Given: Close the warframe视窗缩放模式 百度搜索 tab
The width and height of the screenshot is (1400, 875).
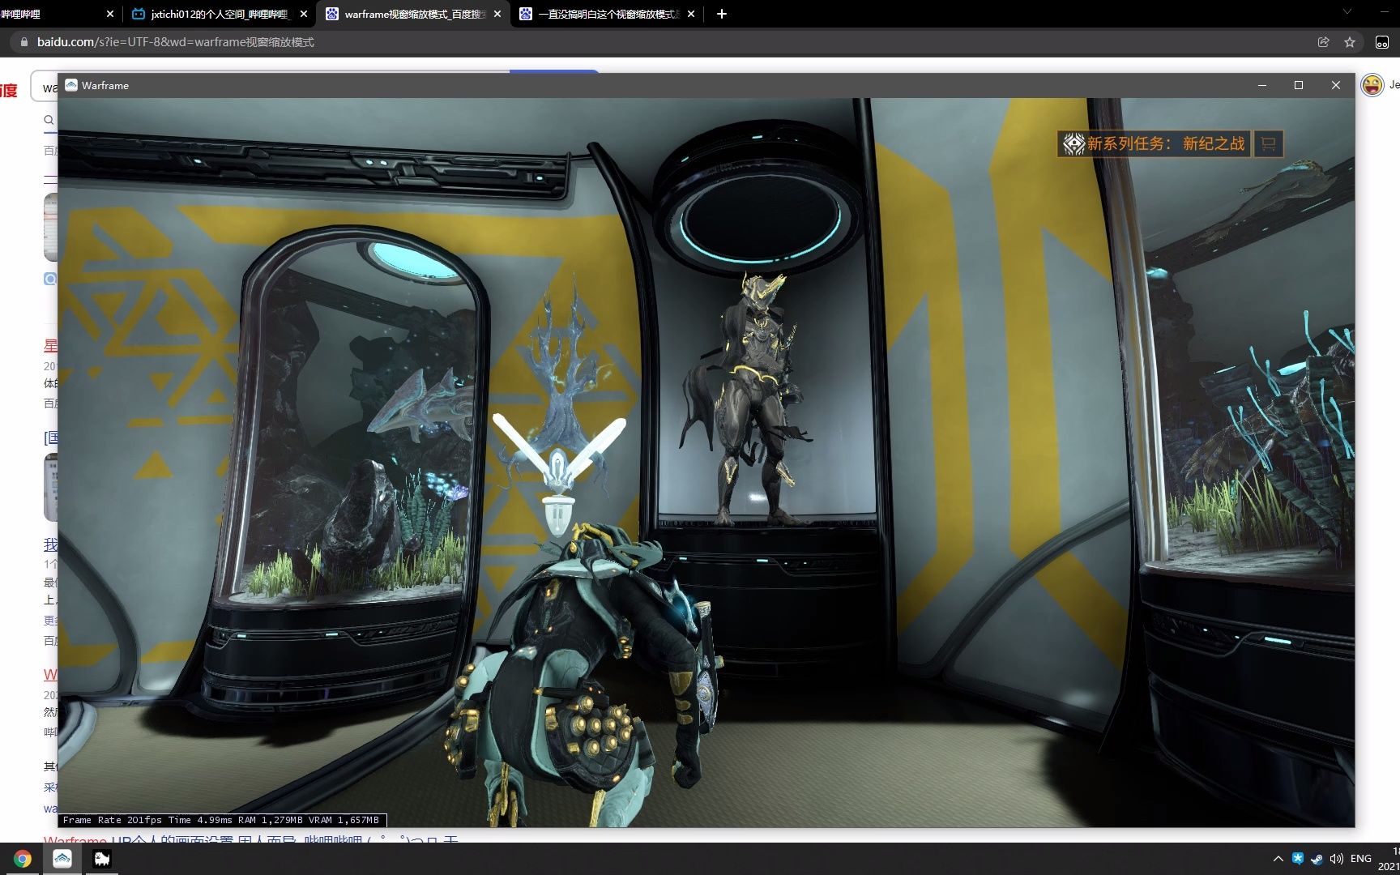Looking at the screenshot, I should point(497,14).
